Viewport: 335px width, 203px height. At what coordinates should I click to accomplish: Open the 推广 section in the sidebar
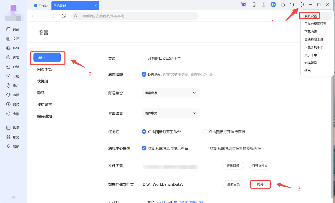(13, 86)
